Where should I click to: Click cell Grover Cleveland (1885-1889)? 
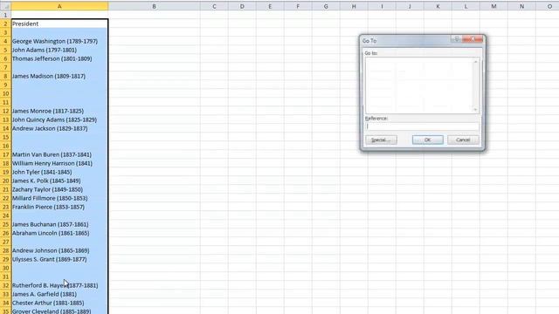point(59,311)
